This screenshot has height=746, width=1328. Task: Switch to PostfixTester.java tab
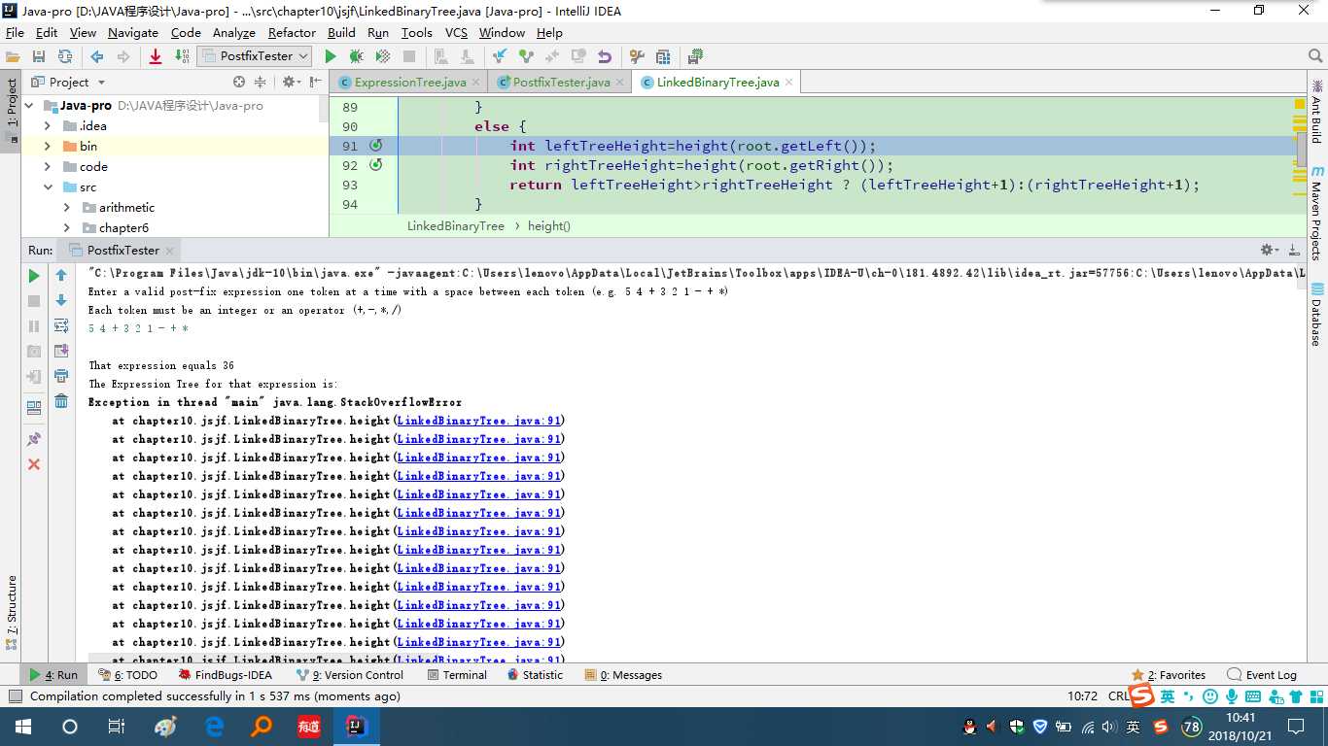[x=561, y=83]
